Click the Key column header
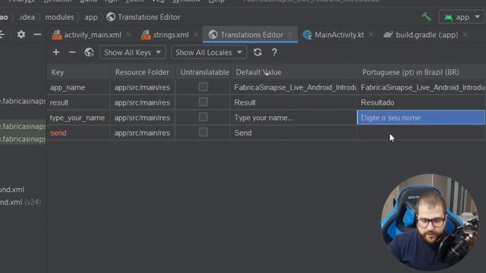The height and width of the screenshot is (273, 486). (78, 72)
